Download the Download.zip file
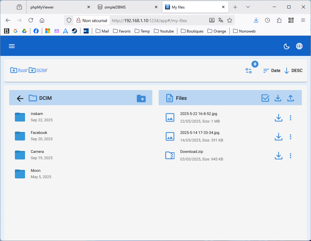Screen dimensions: 311x241 (x=278, y=156)
